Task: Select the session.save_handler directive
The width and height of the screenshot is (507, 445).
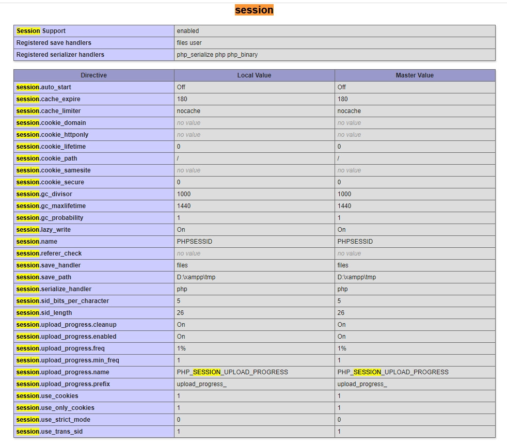Action: click(49, 265)
